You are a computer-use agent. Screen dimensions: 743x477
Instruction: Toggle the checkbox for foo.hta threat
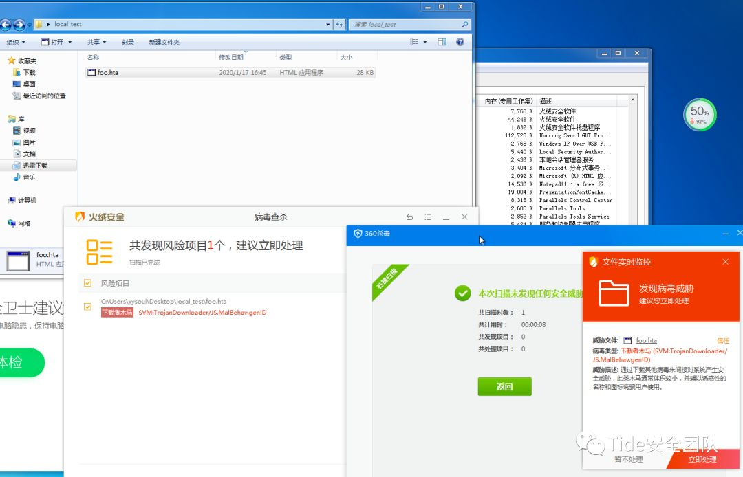pos(87,307)
